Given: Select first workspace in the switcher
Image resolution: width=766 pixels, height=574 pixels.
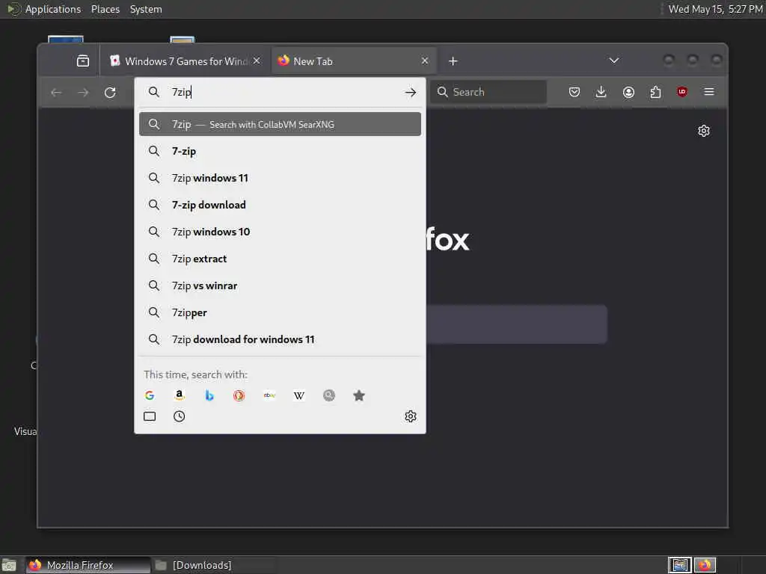Looking at the screenshot, I should click(680, 565).
